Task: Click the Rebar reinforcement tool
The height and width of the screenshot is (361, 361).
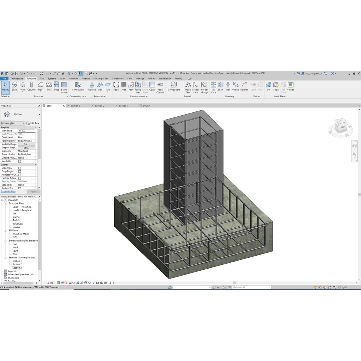Action: [x=116, y=86]
